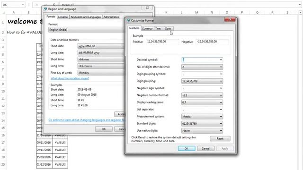
Task: Select cell containing 29/11/2016
Action: tap(44, 150)
